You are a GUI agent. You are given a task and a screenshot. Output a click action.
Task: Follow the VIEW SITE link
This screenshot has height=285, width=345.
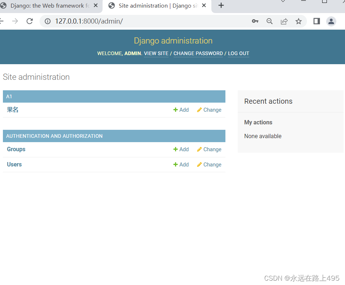(x=156, y=53)
